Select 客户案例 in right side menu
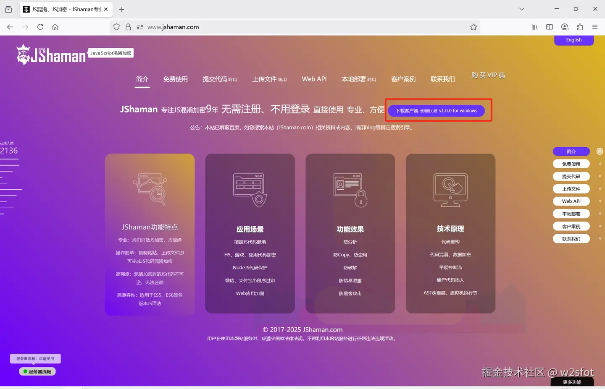The width and height of the screenshot is (605, 389). [571, 226]
